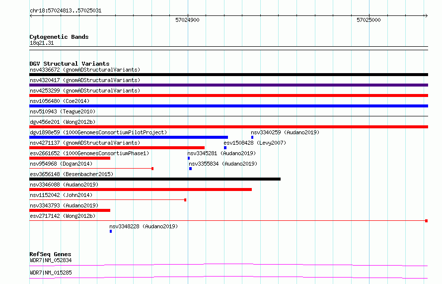Open nsv3355834 (Audano2019) label
Viewport: 442px width, 284px height.
223,164
